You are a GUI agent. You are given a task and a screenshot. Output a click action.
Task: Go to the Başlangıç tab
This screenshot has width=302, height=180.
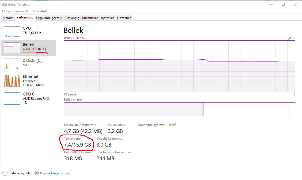click(72, 18)
